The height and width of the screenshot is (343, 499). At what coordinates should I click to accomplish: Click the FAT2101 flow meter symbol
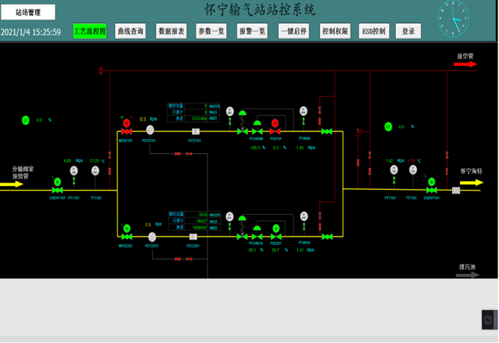[195, 131]
